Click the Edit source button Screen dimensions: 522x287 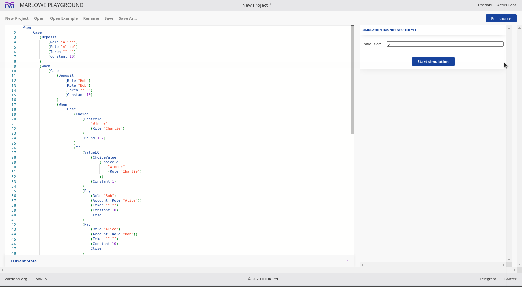(501, 19)
